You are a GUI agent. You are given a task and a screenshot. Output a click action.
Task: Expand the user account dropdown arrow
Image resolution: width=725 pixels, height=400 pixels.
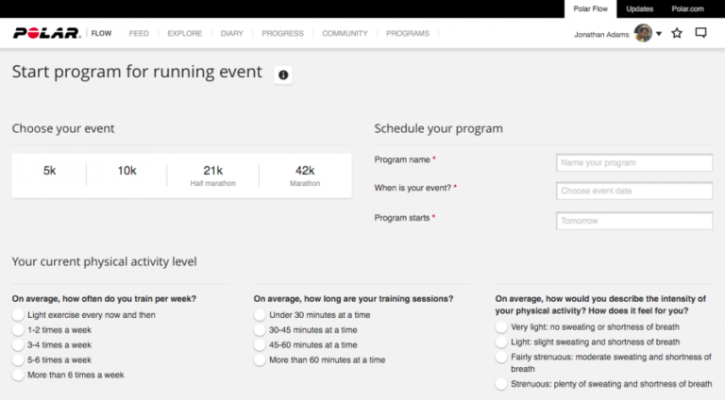658,35
